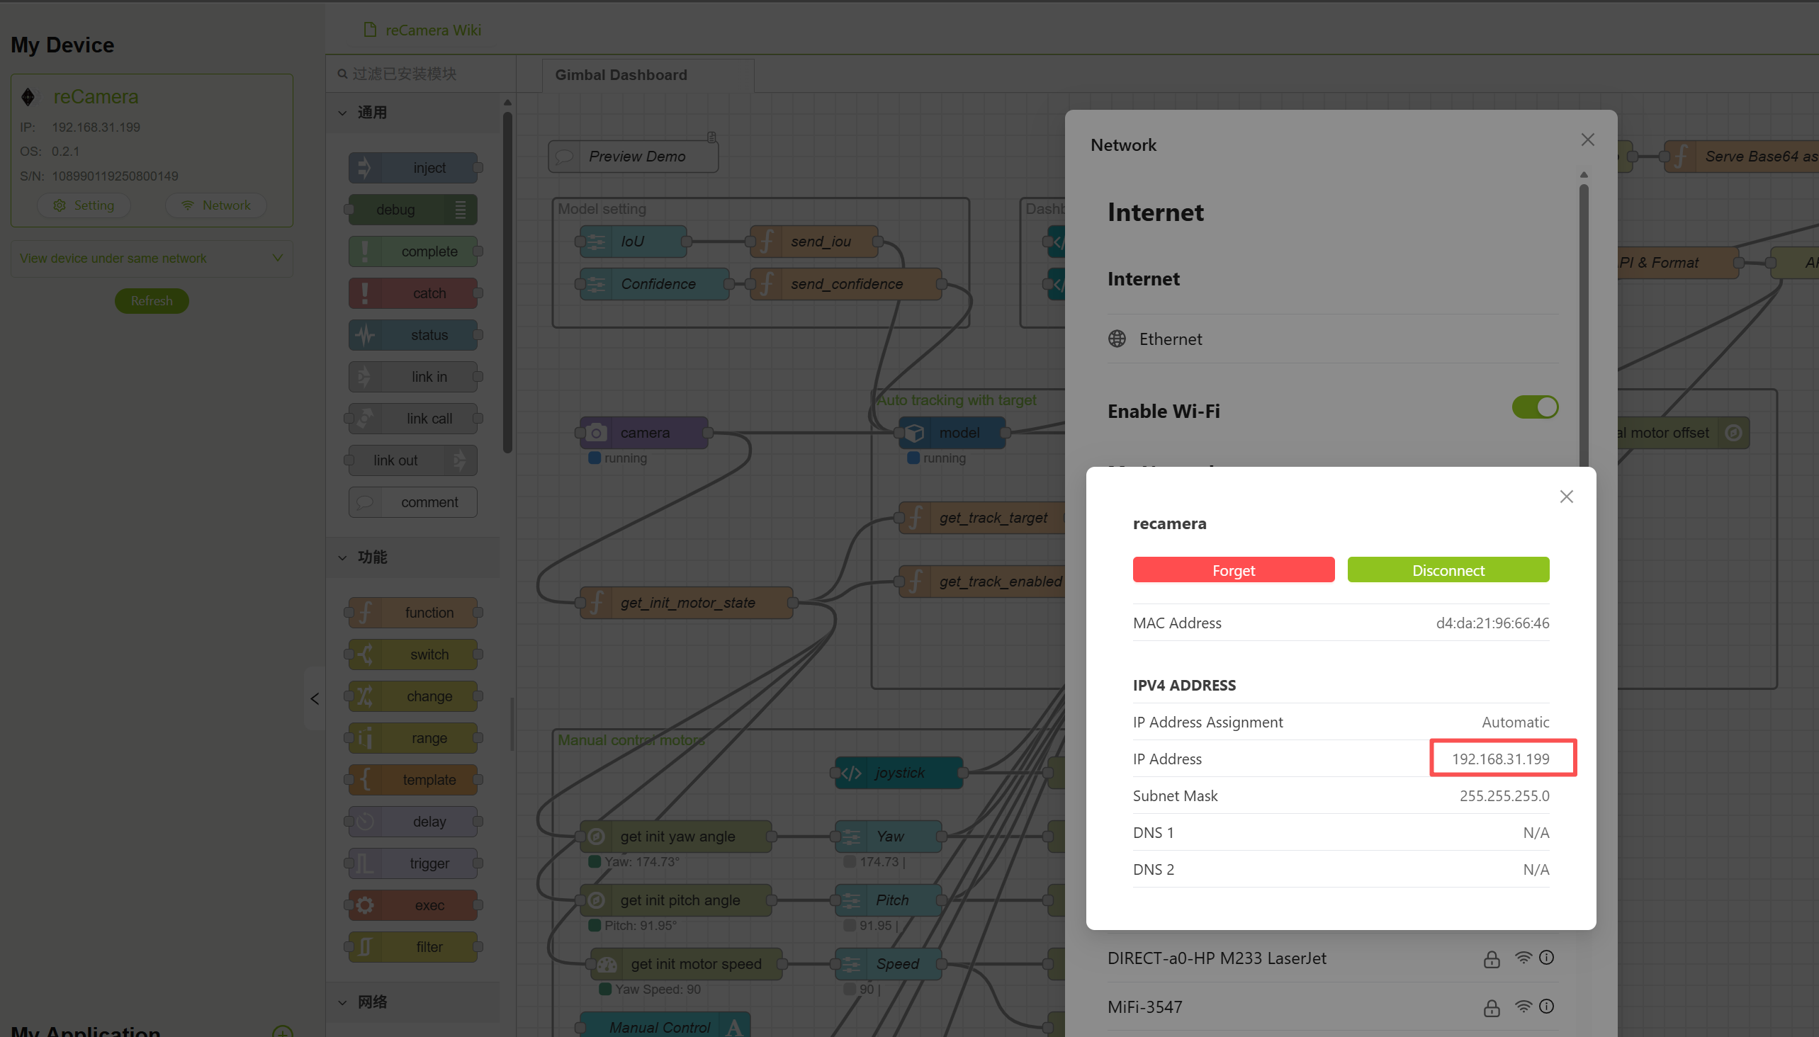Viewport: 1819px width, 1037px height.
Task: Click the palette filter search field
Action: pos(420,74)
